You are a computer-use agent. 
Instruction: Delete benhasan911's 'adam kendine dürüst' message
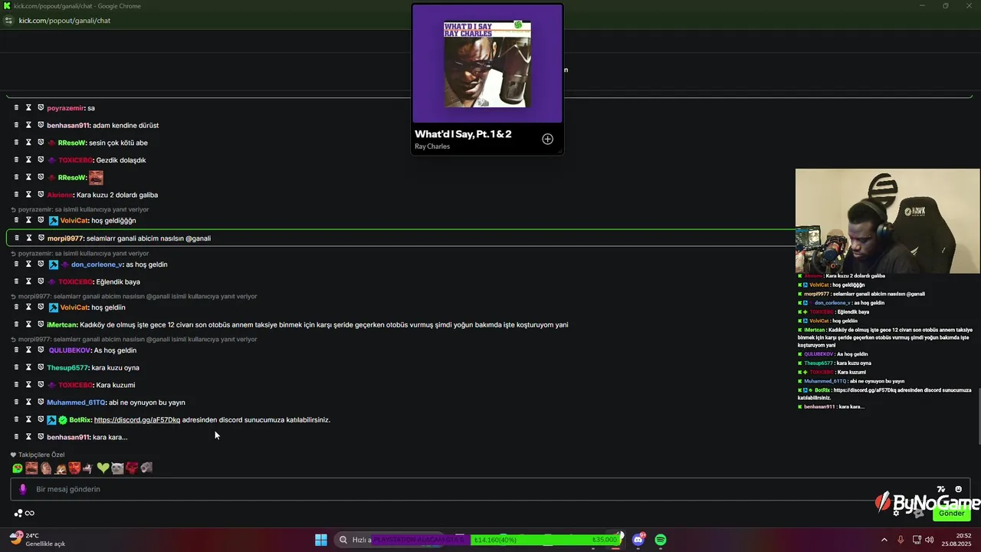coord(16,125)
